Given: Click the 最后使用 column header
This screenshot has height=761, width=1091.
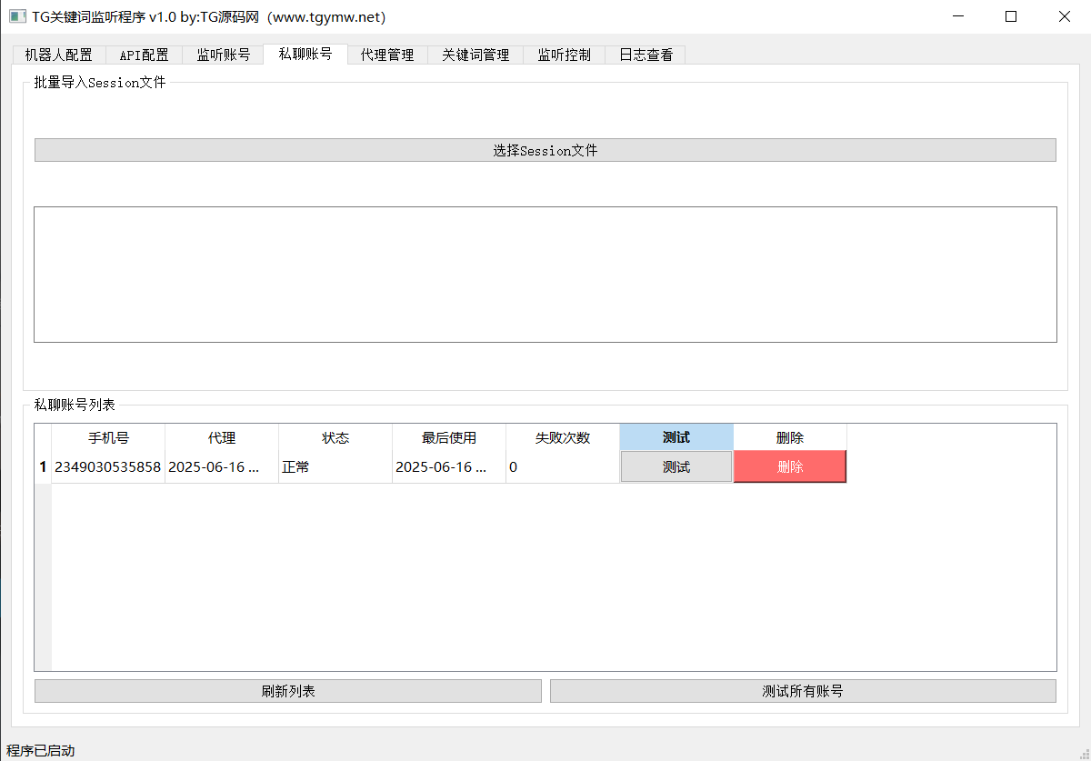Looking at the screenshot, I should [449, 437].
